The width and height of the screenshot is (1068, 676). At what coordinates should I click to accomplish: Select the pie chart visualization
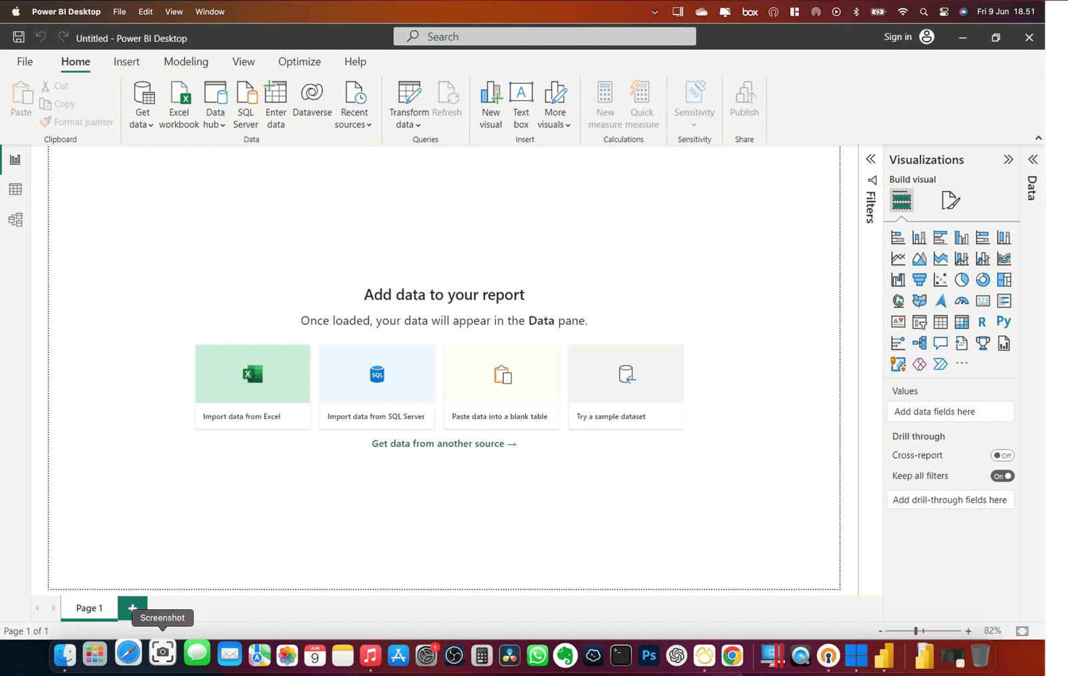tap(962, 280)
